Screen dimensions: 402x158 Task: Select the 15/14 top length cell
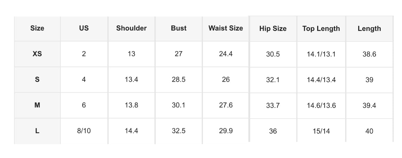click(x=321, y=131)
